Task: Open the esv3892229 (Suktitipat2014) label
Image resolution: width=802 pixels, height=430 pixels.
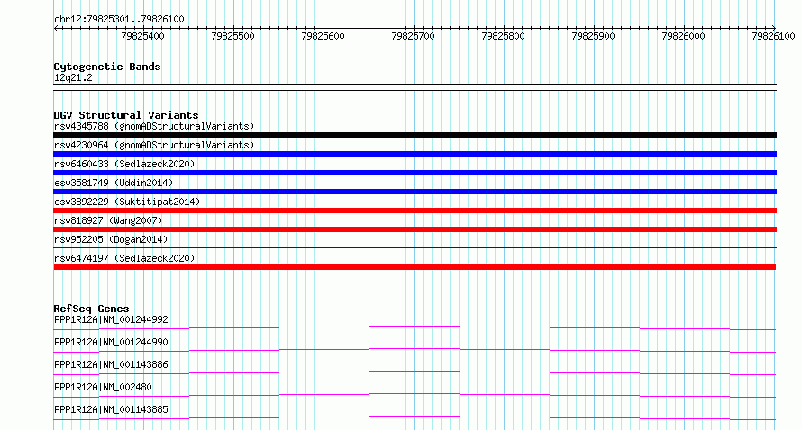Action: [127, 202]
